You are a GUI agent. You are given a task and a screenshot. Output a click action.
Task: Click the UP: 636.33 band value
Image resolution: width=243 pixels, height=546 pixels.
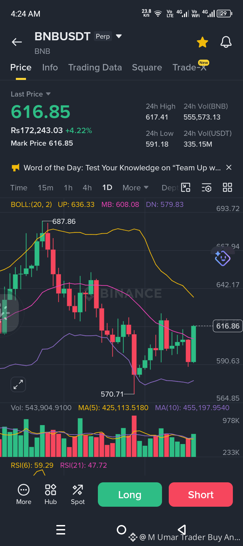tap(76, 205)
